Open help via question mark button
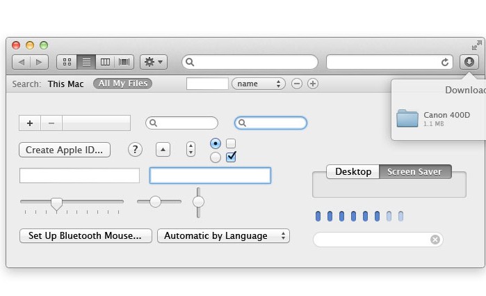486x296 pixels. coord(135,150)
